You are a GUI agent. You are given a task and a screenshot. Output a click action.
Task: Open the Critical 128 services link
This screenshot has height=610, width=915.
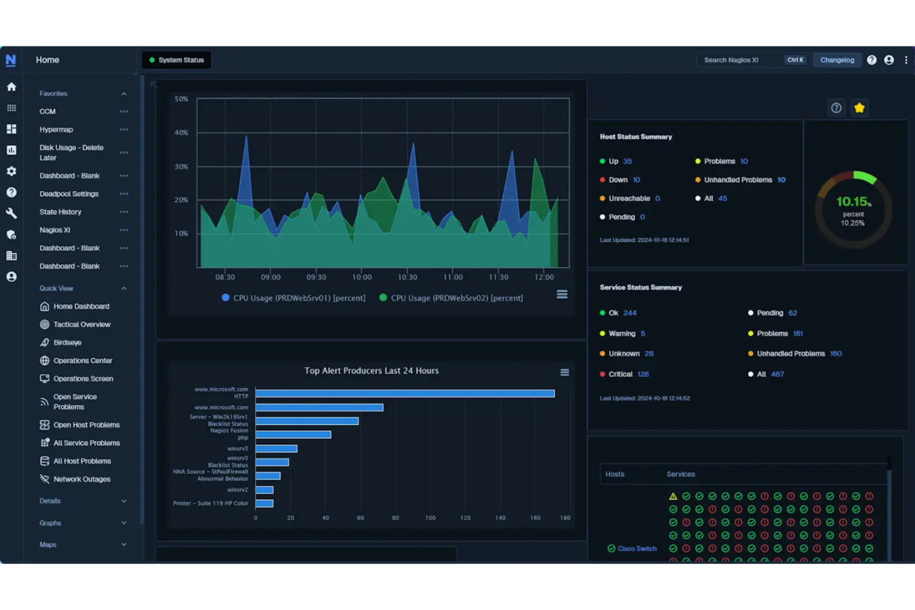coord(643,374)
